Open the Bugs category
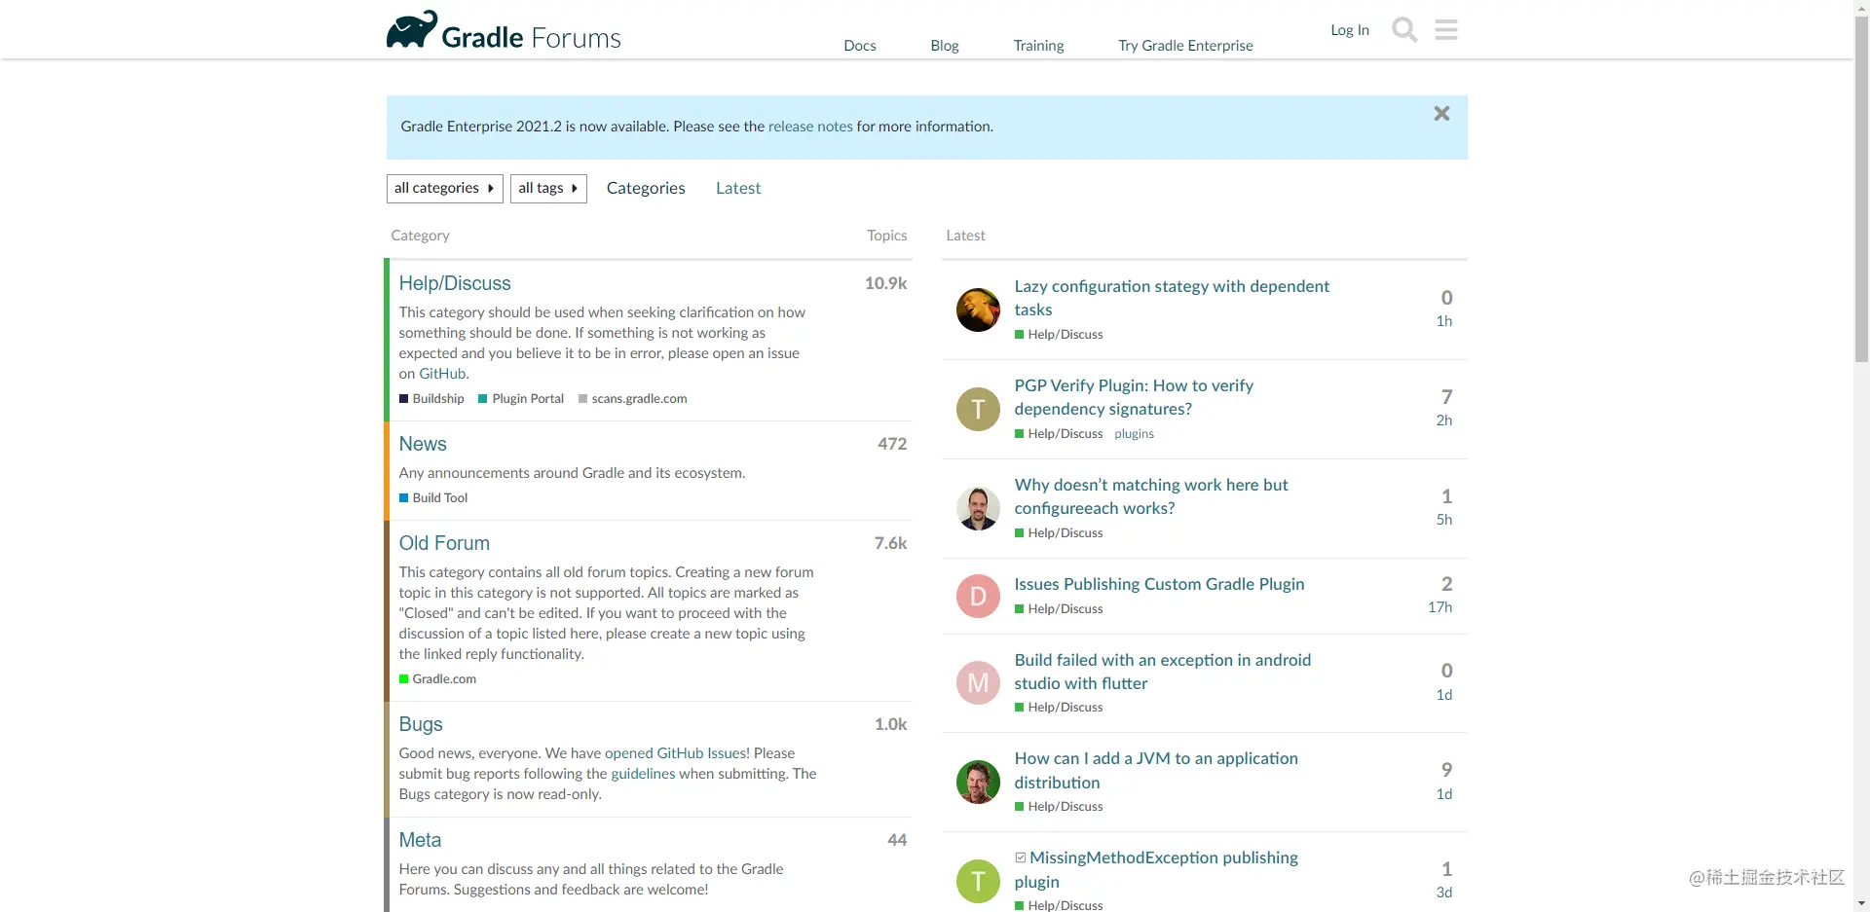This screenshot has width=1870, height=912. click(x=421, y=724)
